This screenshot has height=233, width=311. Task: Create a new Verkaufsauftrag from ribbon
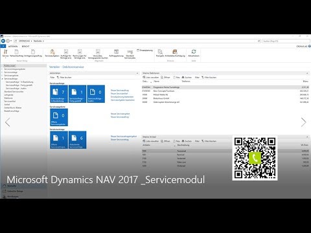(17, 53)
